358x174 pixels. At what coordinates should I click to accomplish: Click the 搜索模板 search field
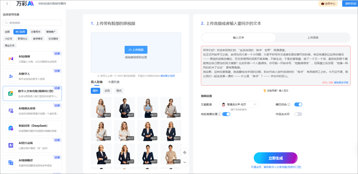point(32,23)
